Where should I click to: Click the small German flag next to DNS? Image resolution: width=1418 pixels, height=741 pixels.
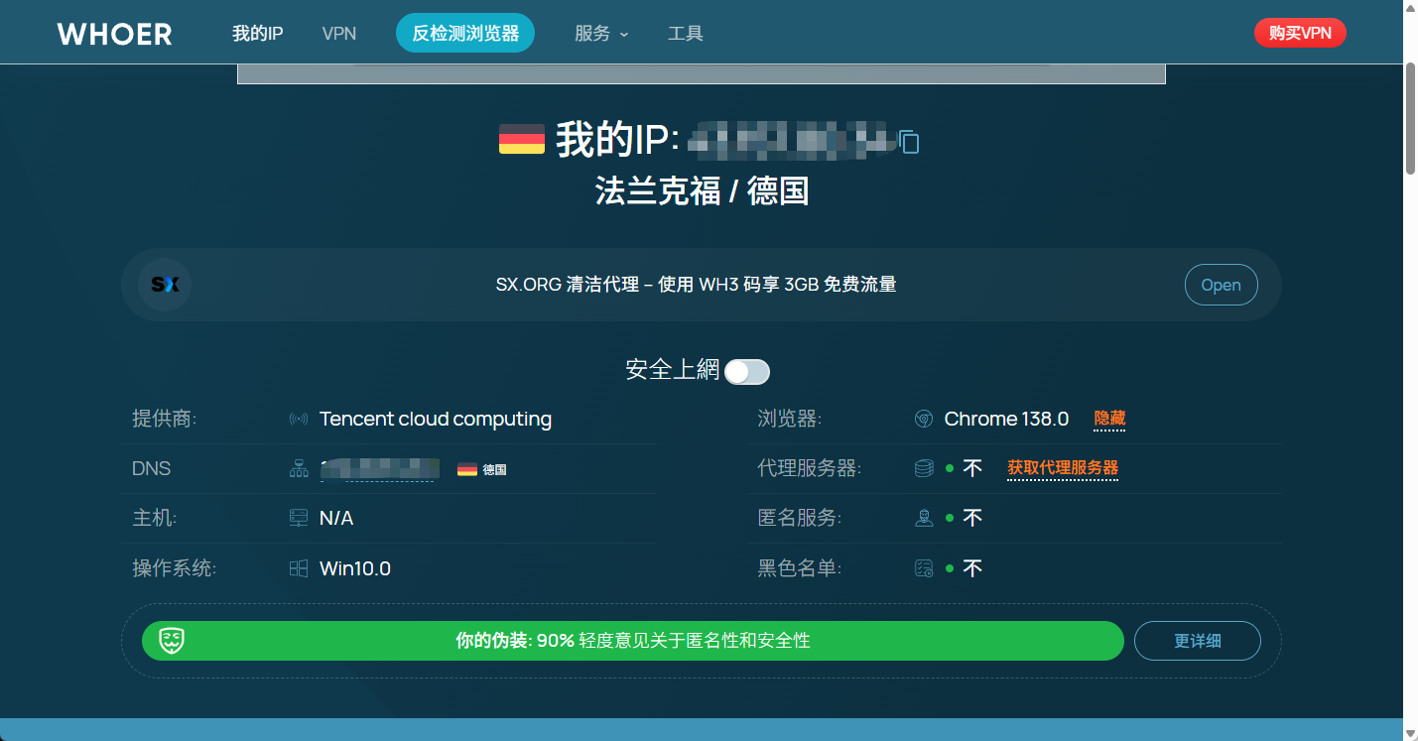(x=467, y=469)
